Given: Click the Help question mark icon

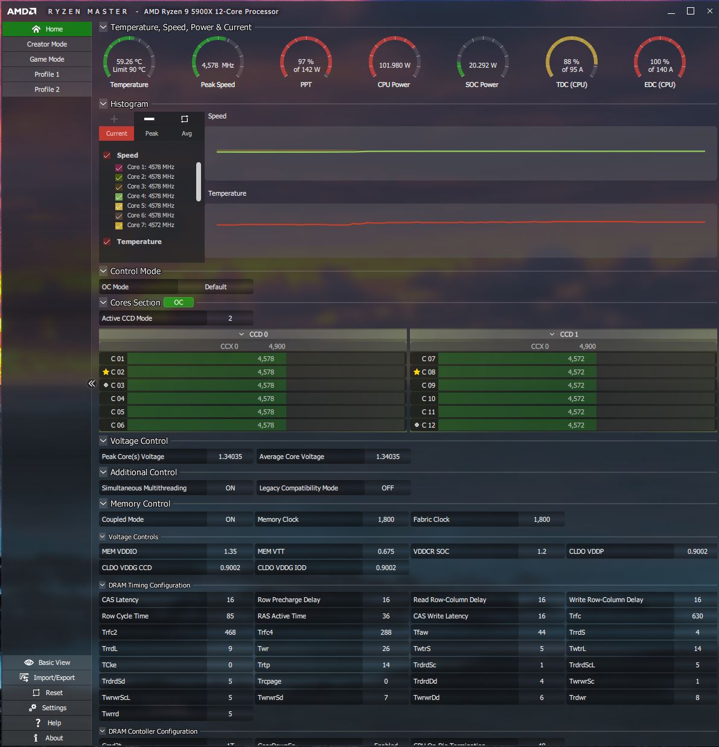Looking at the screenshot, I should click(37, 723).
